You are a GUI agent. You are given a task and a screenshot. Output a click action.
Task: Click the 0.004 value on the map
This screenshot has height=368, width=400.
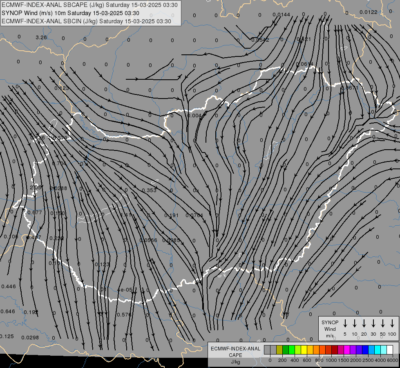(x=194, y=116)
